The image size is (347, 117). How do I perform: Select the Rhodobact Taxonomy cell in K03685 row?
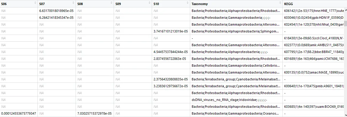coord(236,107)
